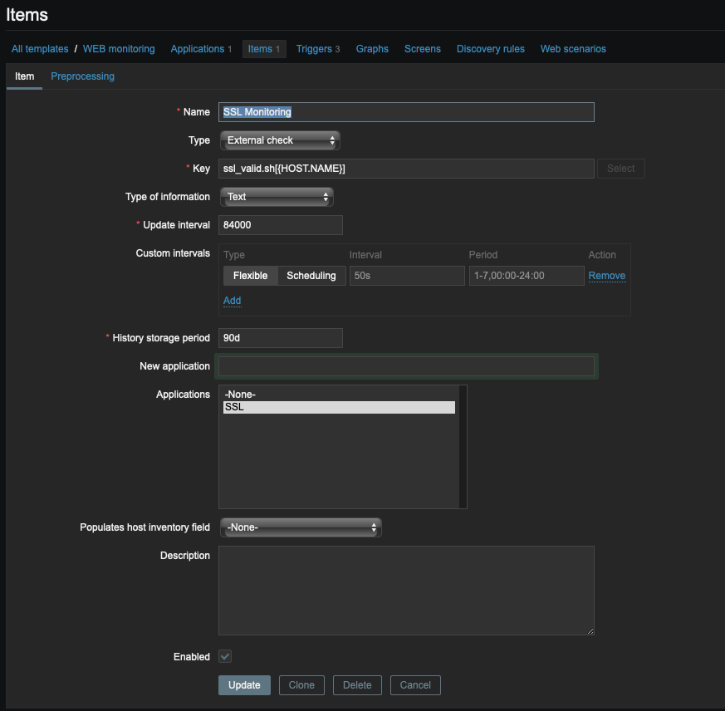725x711 pixels.
Task: Go to Discovery rules tab
Action: pyautogui.click(x=490, y=49)
